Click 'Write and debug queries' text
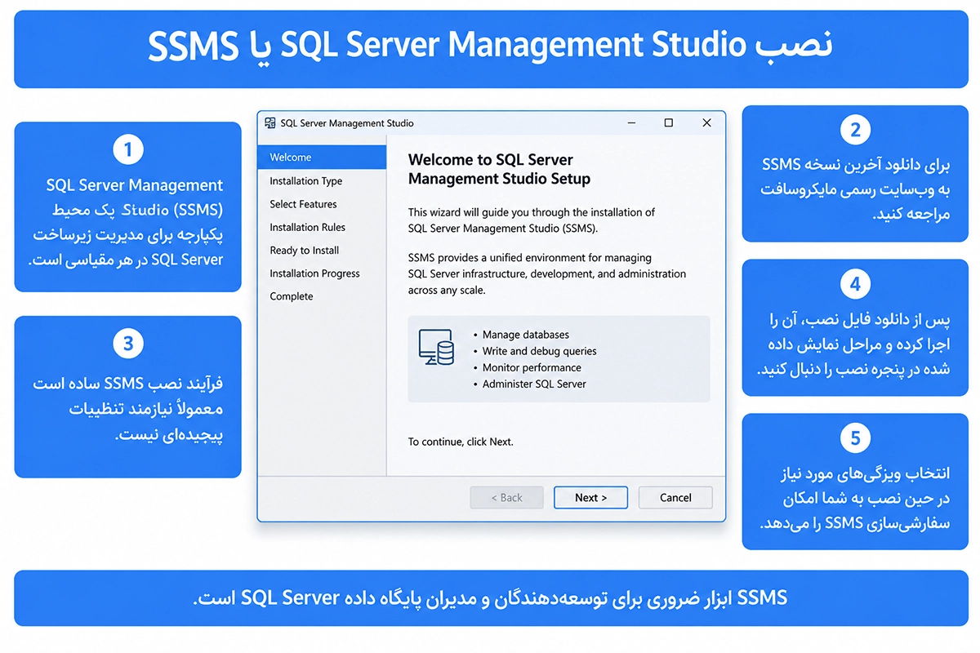 click(540, 351)
